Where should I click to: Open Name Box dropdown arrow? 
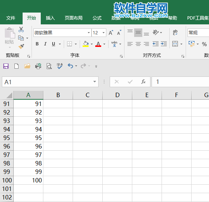point(94,82)
